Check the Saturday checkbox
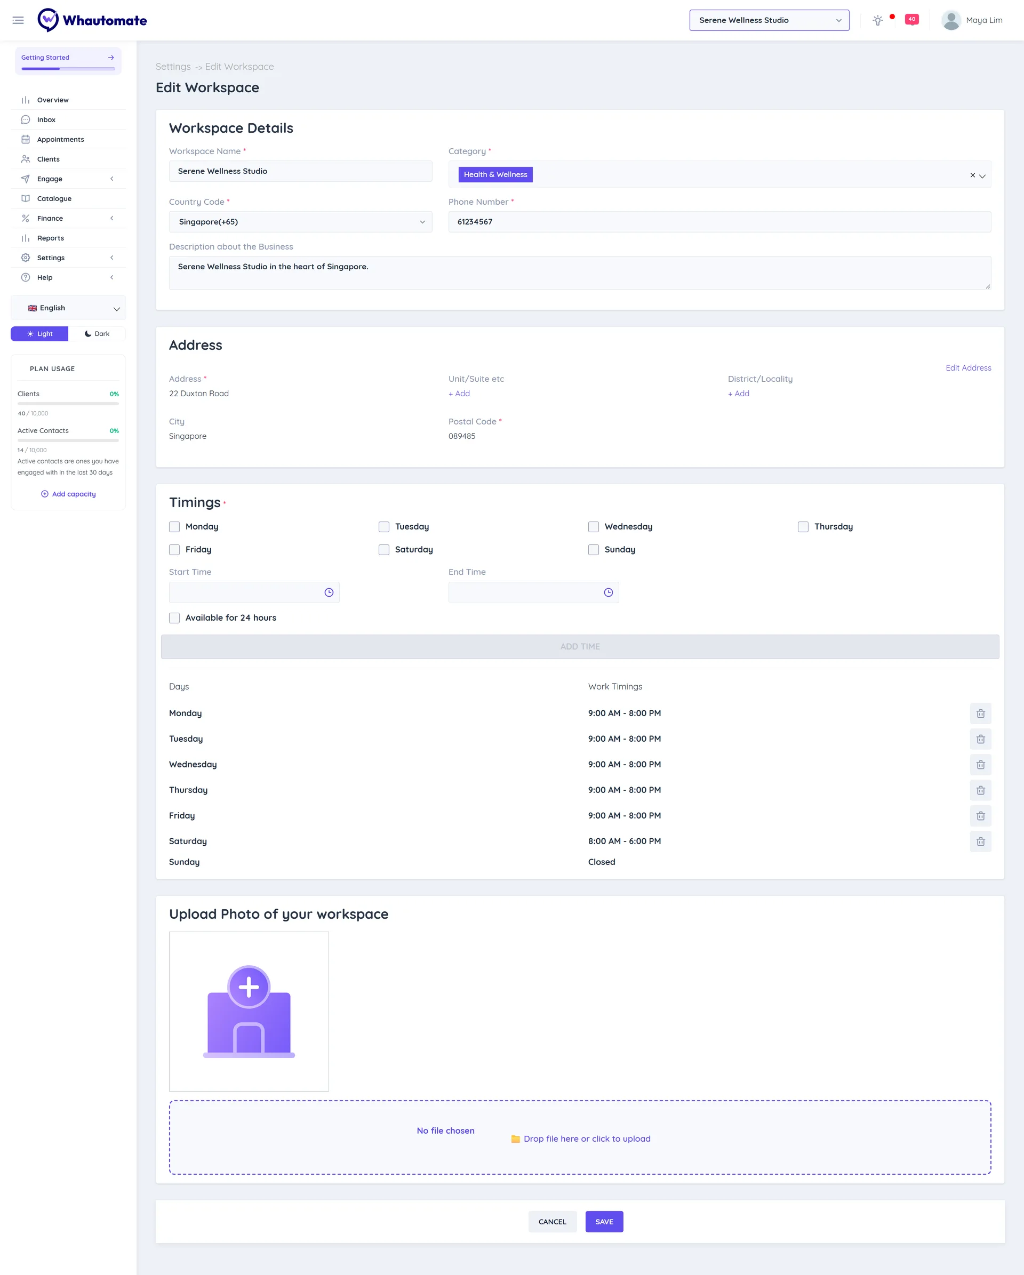Image resolution: width=1024 pixels, height=1275 pixels. (x=384, y=550)
